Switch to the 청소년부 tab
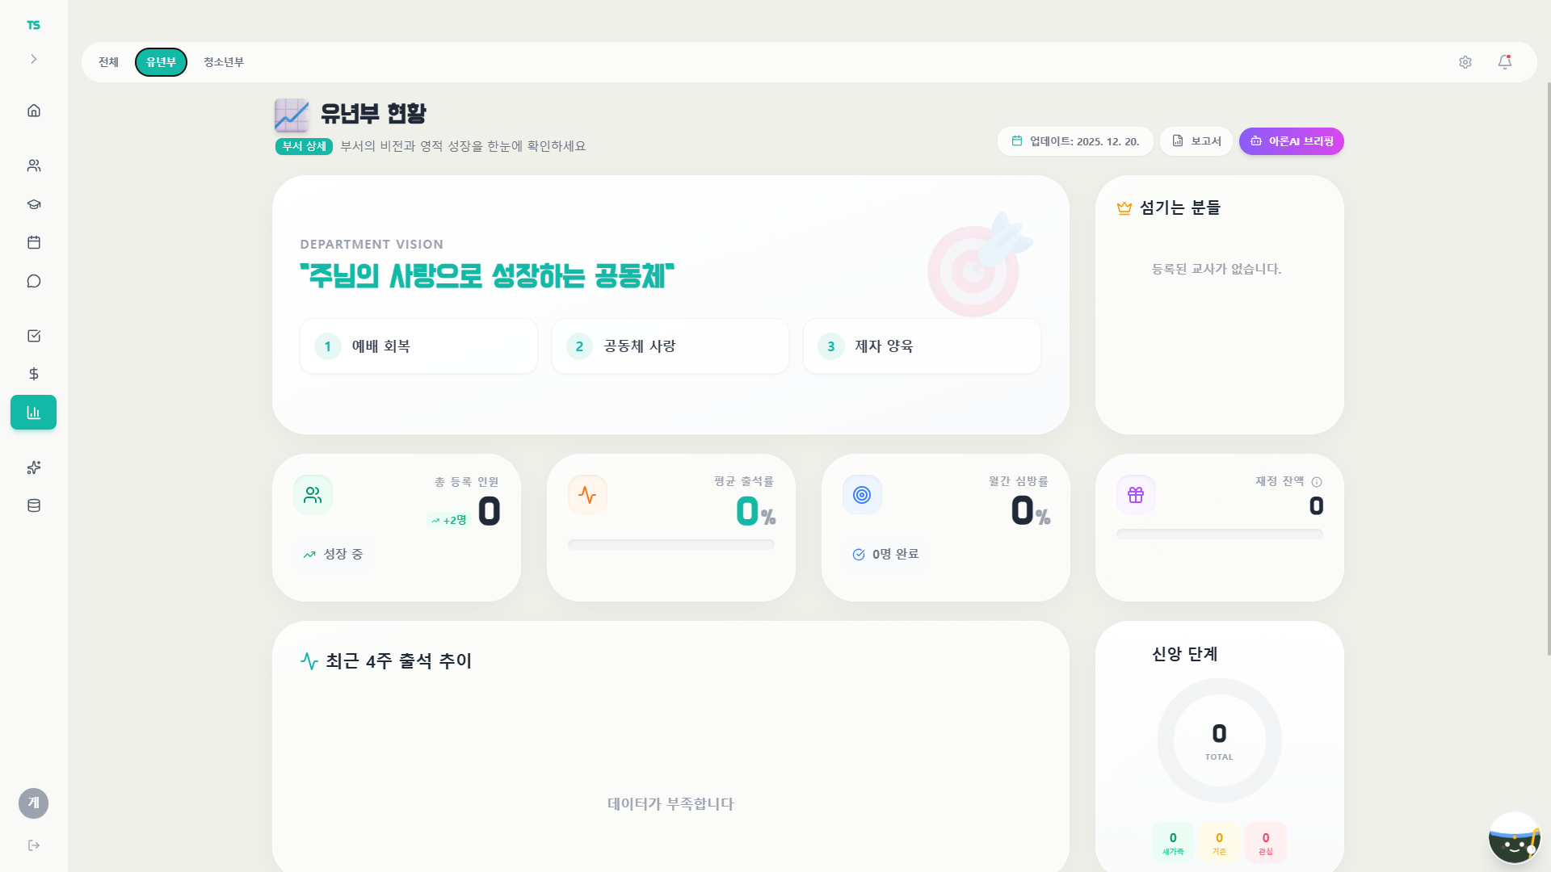 point(223,62)
